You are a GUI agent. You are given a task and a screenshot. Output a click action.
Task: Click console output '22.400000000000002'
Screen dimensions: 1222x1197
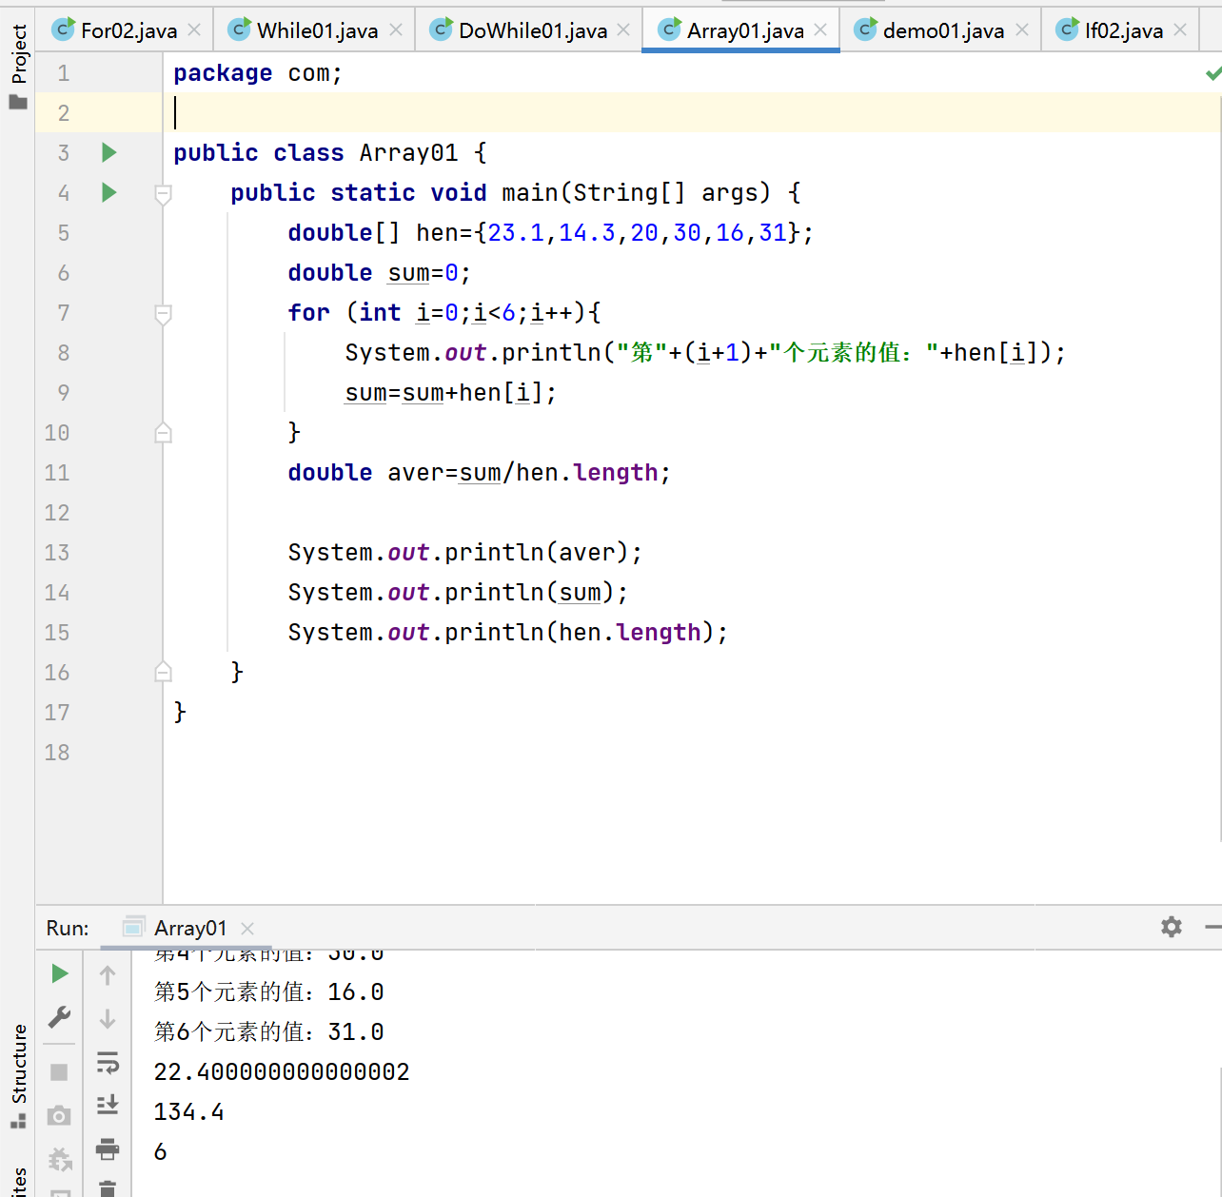click(282, 1072)
